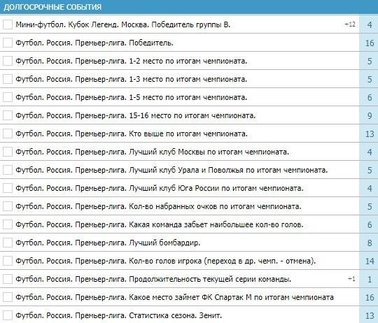378x323 pixels.
Task: Select checkbox for 1-2 место по итогам чемпионата
Action: [x=8, y=61]
